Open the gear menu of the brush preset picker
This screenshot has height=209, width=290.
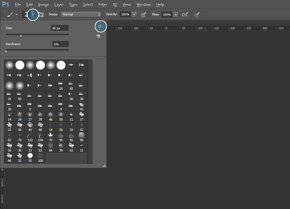100,26
